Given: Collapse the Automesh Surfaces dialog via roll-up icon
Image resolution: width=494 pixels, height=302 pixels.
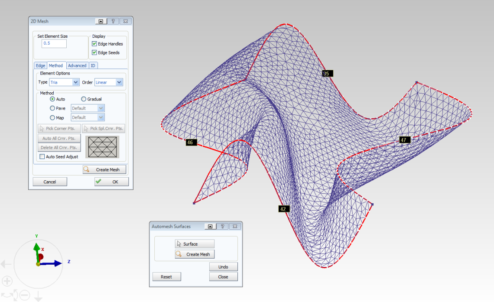Looking at the screenshot, I should 210,226.
